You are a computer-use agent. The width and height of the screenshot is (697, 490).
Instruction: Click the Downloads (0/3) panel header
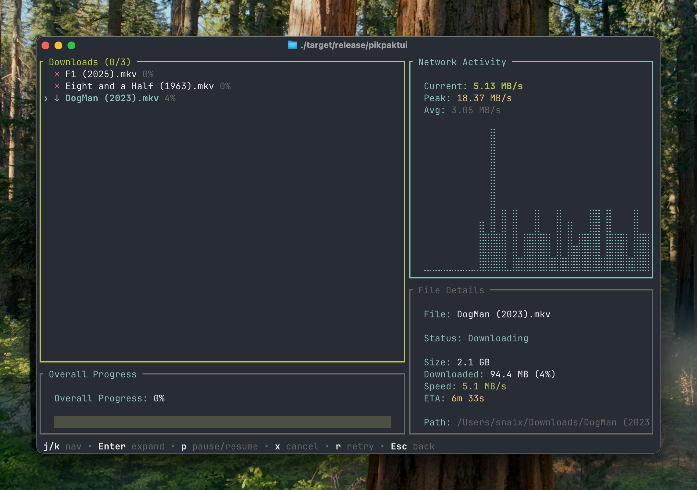(x=89, y=62)
